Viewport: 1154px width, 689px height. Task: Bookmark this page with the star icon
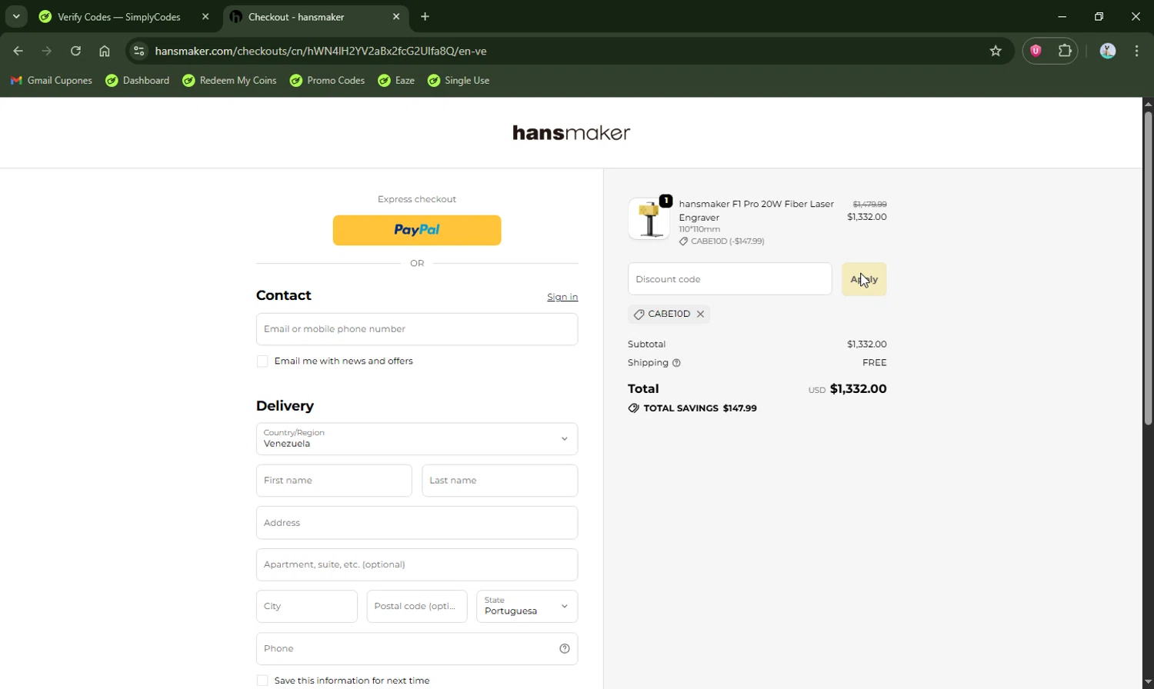click(996, 51)
